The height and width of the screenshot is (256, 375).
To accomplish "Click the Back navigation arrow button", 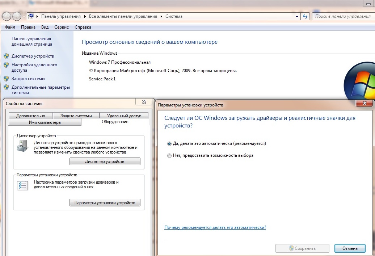I will (x=7, y=16).
